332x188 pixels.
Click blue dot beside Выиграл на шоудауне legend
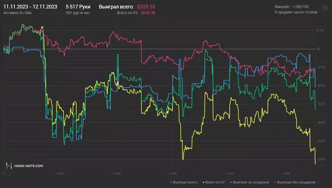tap(231, 182)
